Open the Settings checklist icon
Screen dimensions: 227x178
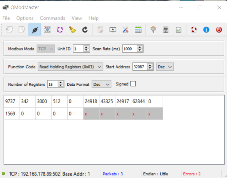coord(179,30)
